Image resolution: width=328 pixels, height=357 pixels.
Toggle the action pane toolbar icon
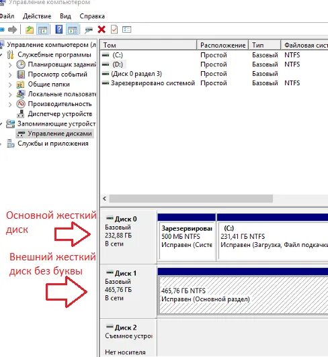tap(73, 30)
